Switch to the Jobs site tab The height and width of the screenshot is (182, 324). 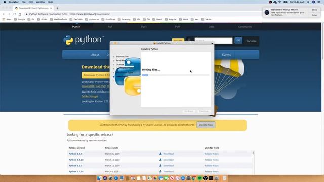point(211,27)
